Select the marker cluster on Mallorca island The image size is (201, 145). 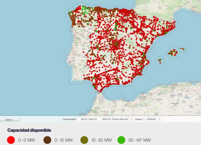[x=173, y=53]
